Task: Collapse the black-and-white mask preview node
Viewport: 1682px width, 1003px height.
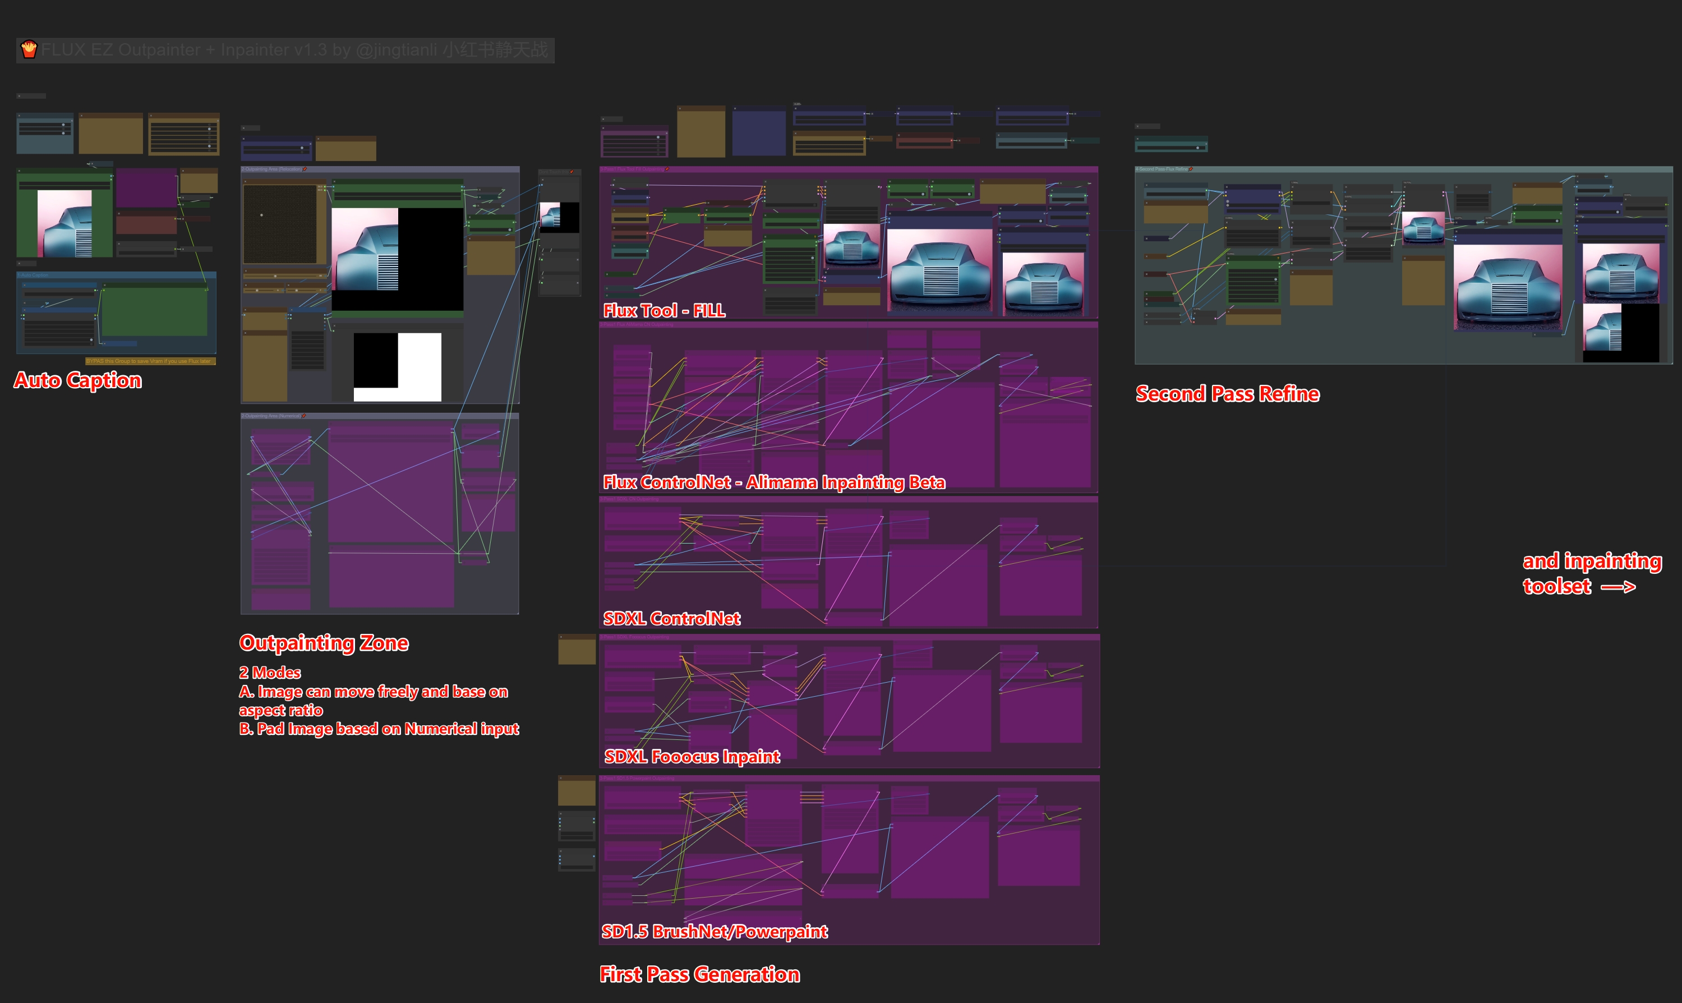Action: (x=334, y=327)
